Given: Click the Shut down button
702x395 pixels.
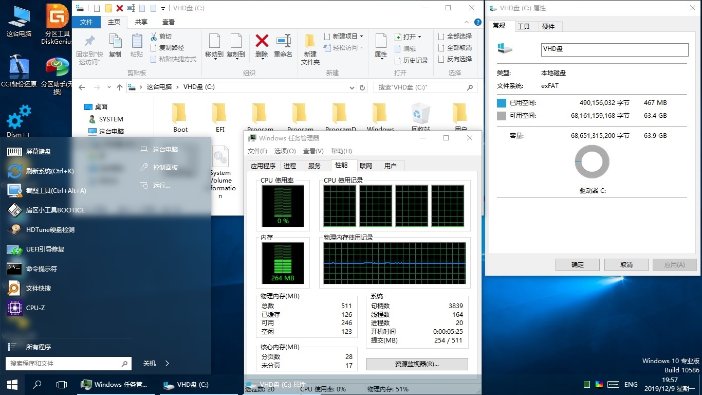Looking at the screenshot, I should point(150,363).
